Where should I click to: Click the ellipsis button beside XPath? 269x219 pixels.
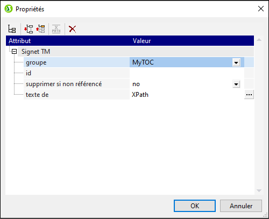[249, 95]
